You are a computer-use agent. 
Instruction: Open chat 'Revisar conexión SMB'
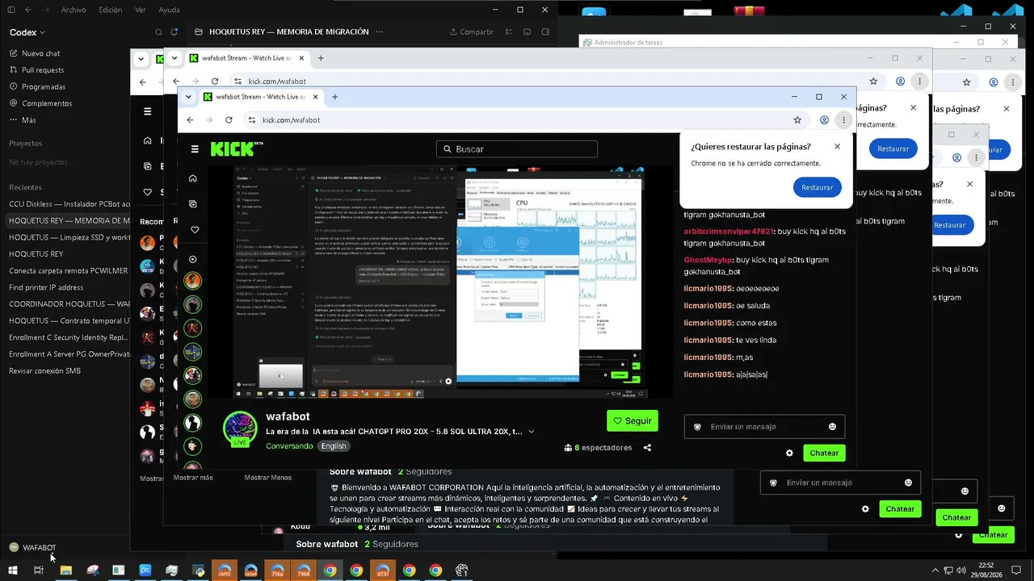point(44,371)
